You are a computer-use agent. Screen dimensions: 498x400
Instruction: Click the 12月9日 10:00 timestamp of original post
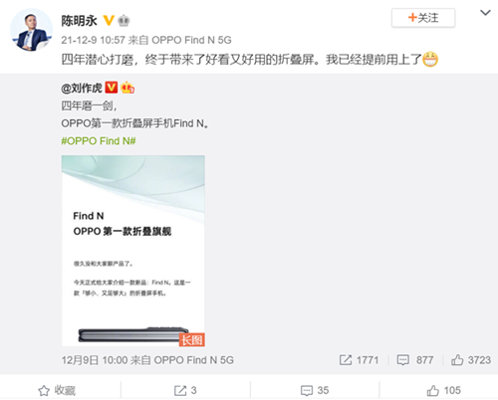[x=95, y=360]
